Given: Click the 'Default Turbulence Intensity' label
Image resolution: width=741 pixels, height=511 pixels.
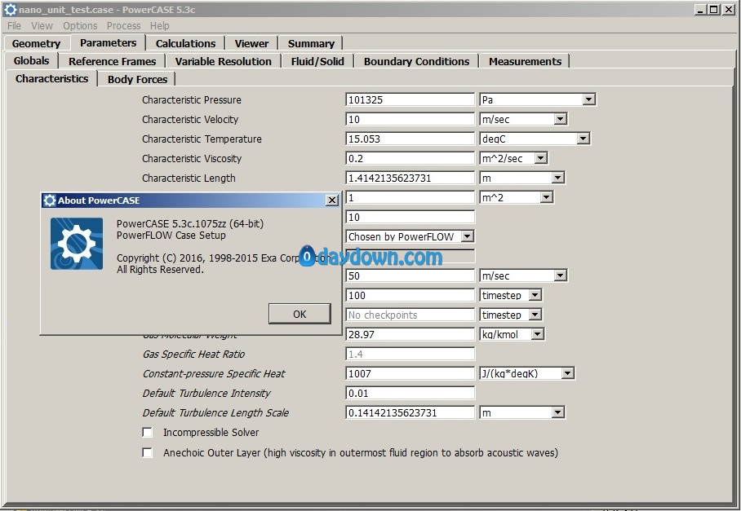Looking at the screenshot, I should pos(206,393).
